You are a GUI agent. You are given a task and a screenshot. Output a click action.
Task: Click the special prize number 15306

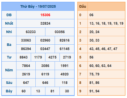[45, 15]
